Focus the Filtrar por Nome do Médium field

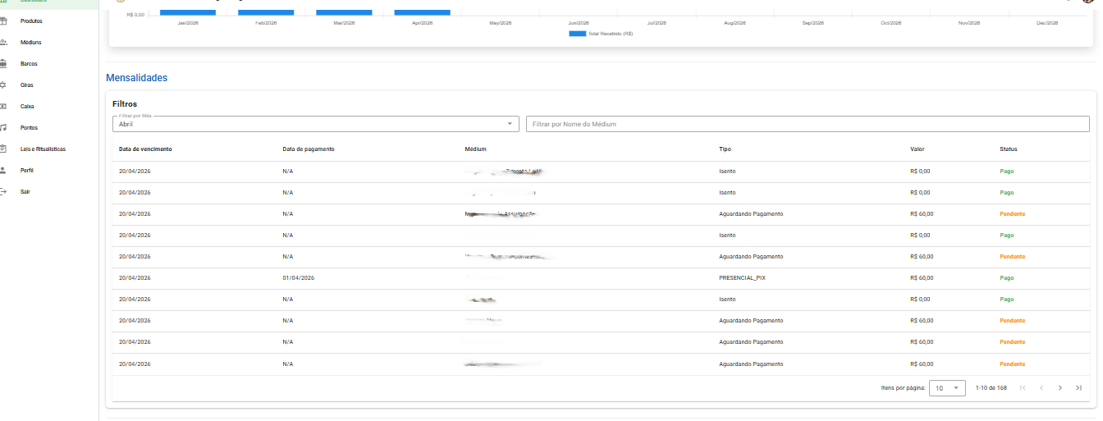[x=807, y=124]
